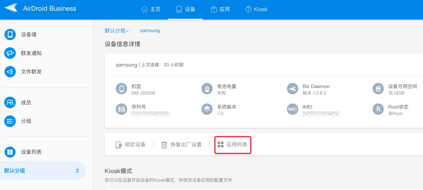Click the 分组 list icon
423x190 pixels.
coord(10,121)
